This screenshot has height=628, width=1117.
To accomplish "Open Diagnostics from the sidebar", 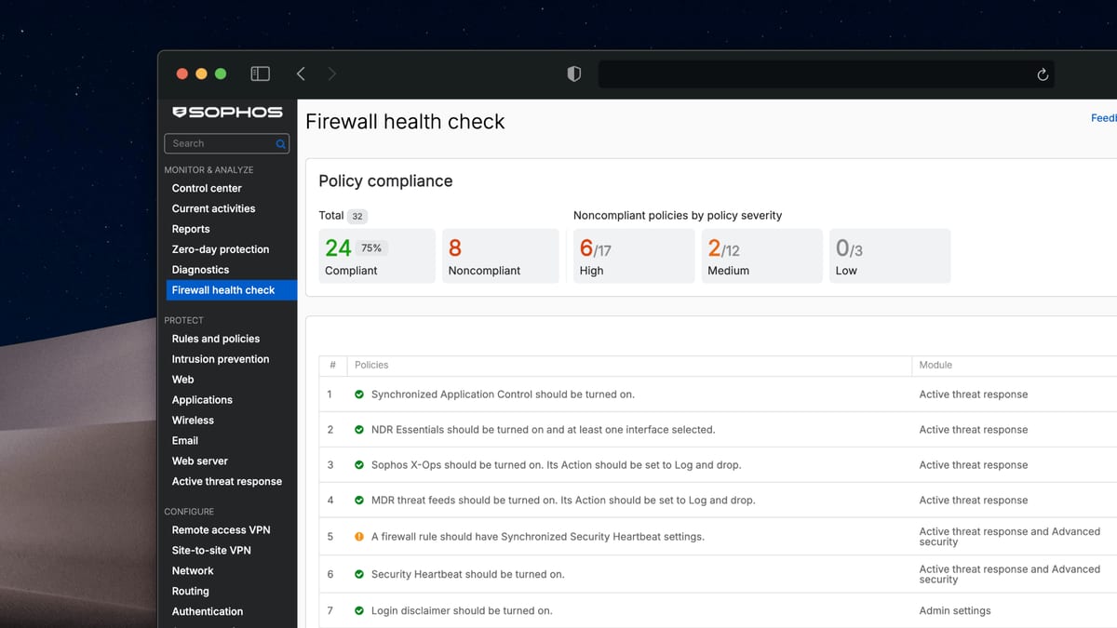I will tap(200, 270).
